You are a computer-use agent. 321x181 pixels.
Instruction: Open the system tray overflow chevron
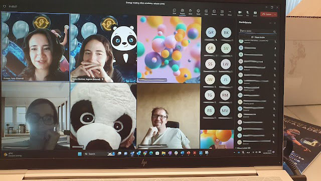point(234,152)
